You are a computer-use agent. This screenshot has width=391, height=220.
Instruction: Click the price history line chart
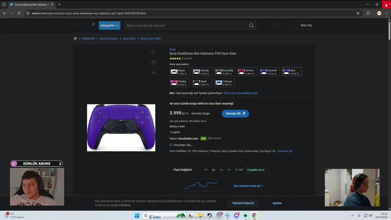point(201,185)
